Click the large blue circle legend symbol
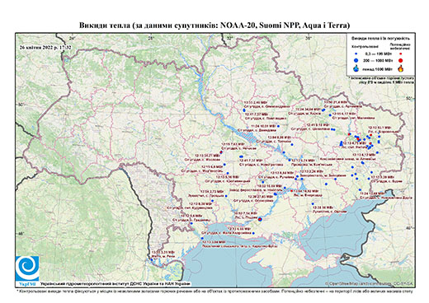This screenshot has height=303, width=429. click(356, 60)
